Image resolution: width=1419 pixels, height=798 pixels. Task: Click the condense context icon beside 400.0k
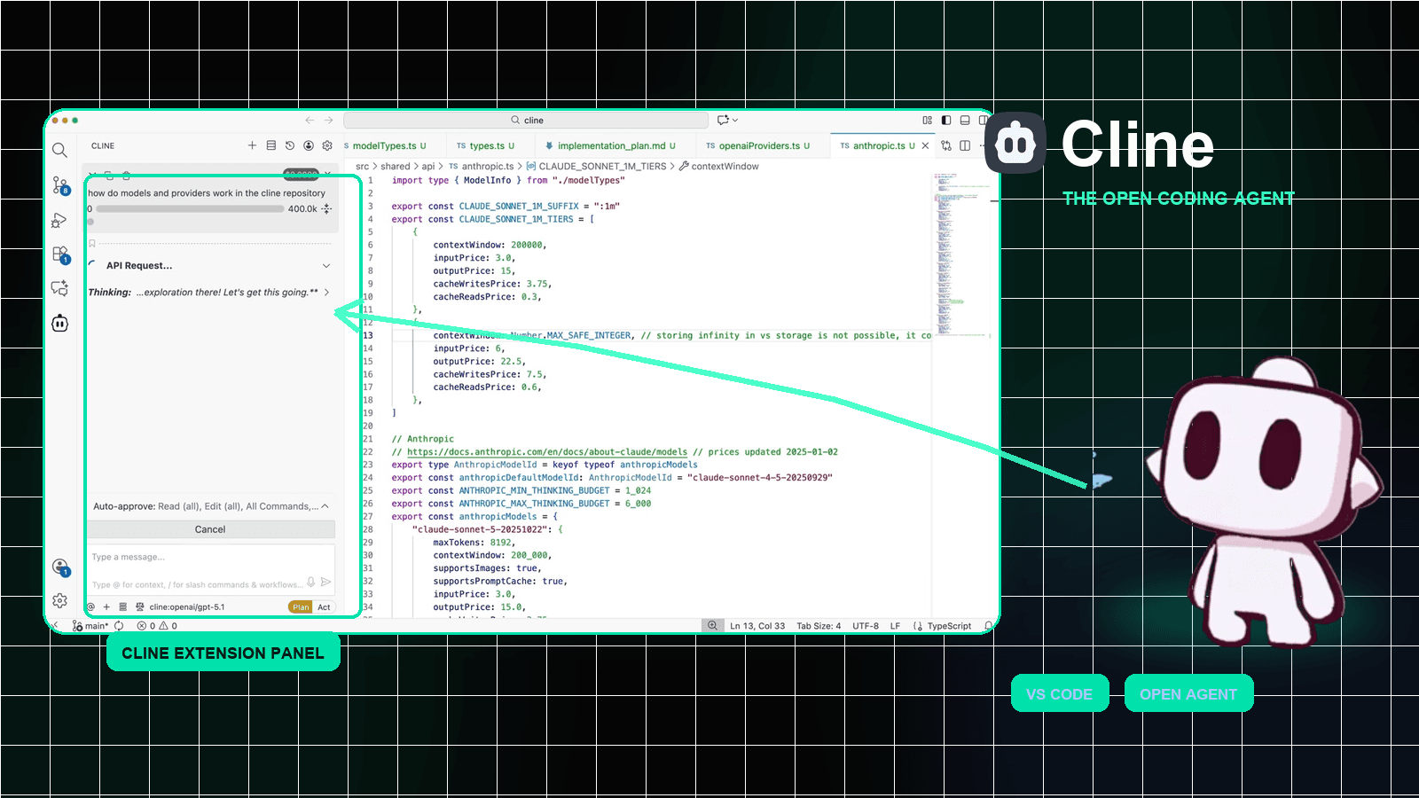coord(326,209)
